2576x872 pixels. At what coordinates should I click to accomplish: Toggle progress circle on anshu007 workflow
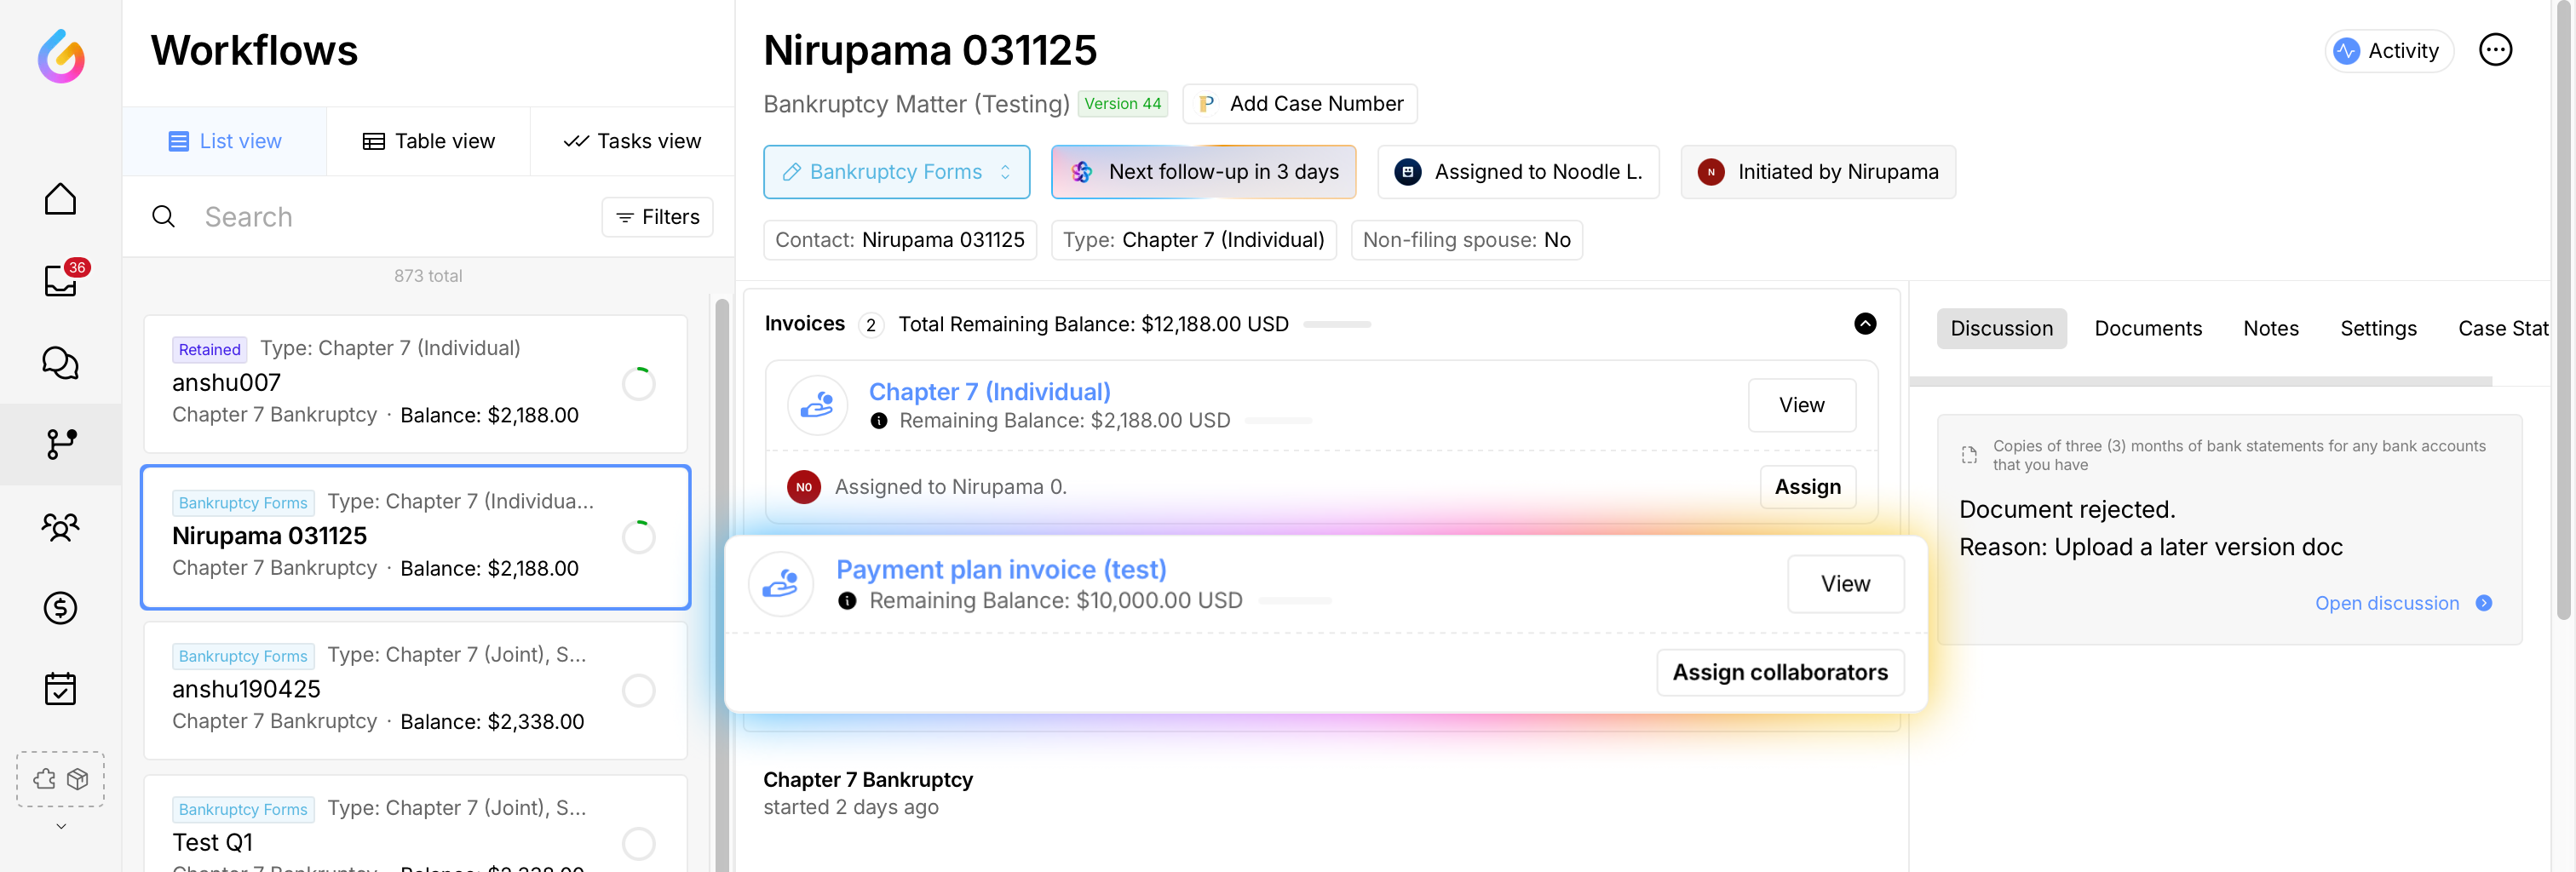click(638, 384)
